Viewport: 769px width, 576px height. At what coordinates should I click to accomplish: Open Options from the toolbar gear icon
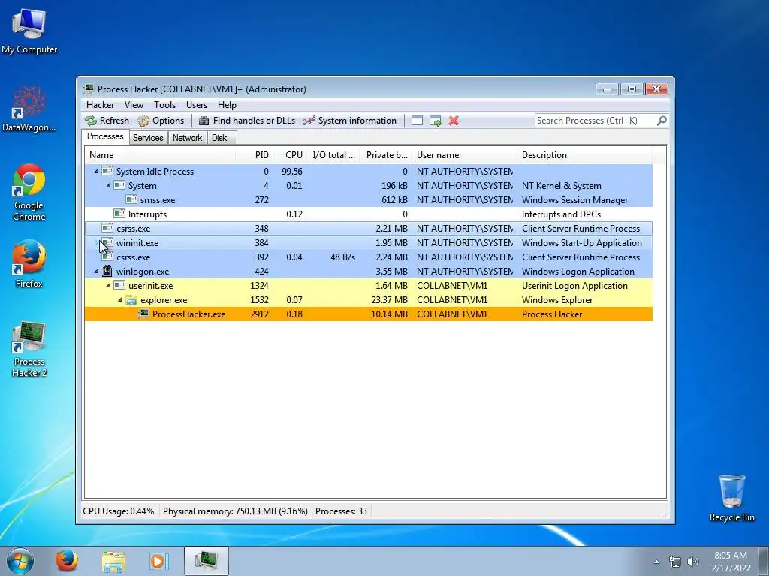tap(143, 121)
